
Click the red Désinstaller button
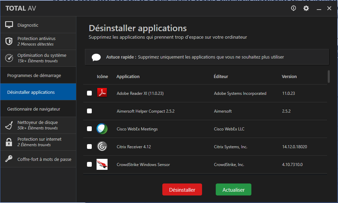[x=182, y=190]
